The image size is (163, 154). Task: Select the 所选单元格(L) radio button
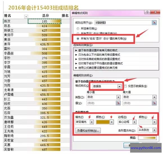(78, 28)
